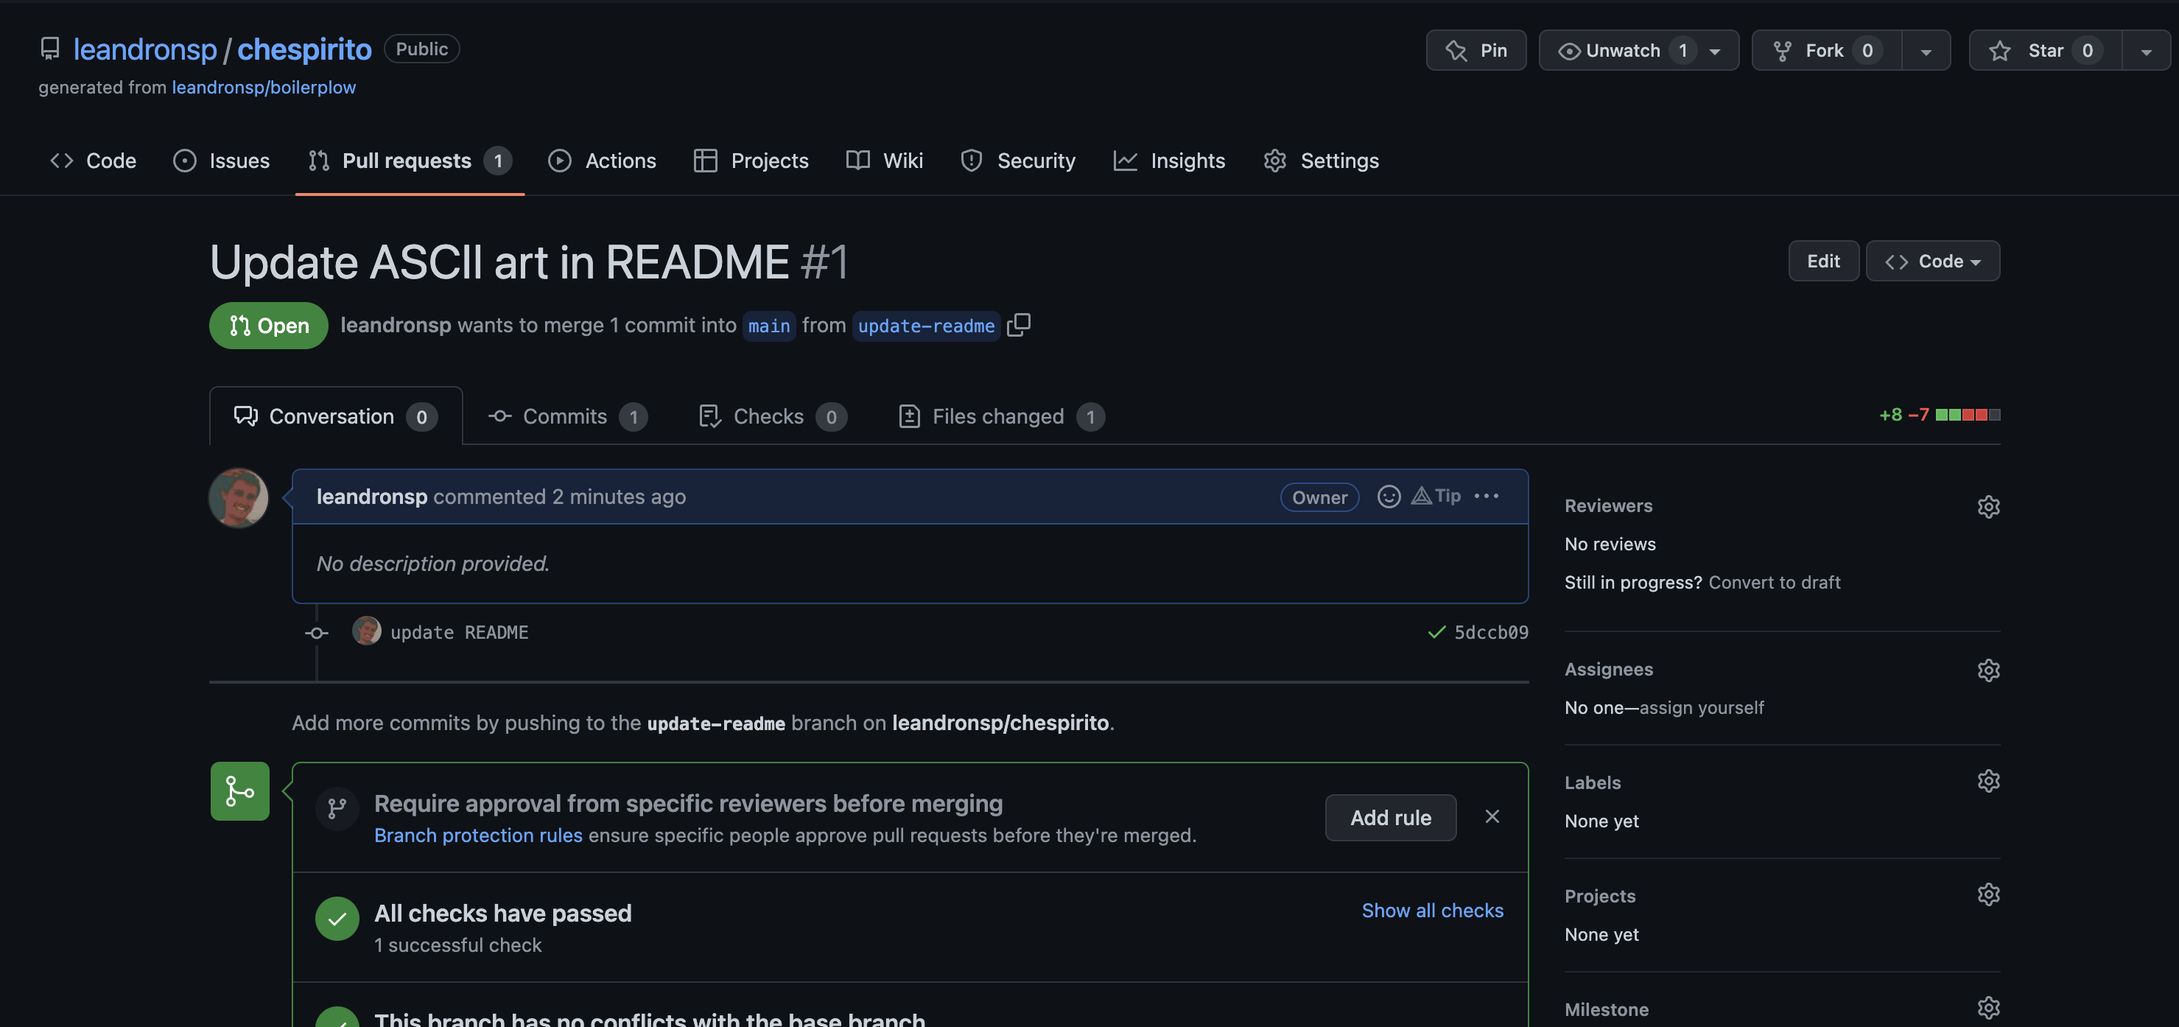
Task: Expand the Fork options dropdown arrow
Action: [x=1926, y=51]
